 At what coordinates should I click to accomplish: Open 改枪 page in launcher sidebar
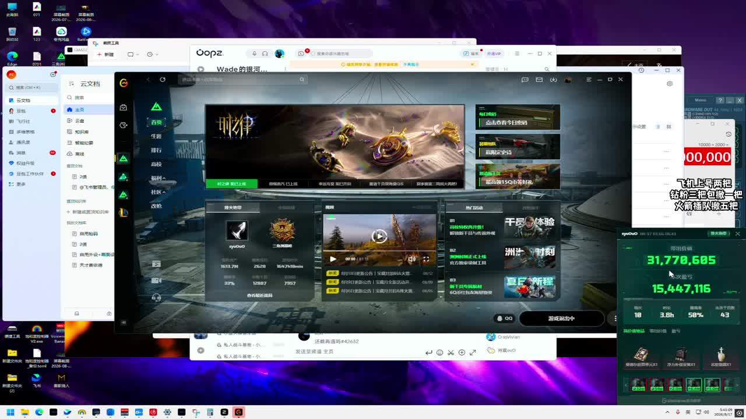156,206
